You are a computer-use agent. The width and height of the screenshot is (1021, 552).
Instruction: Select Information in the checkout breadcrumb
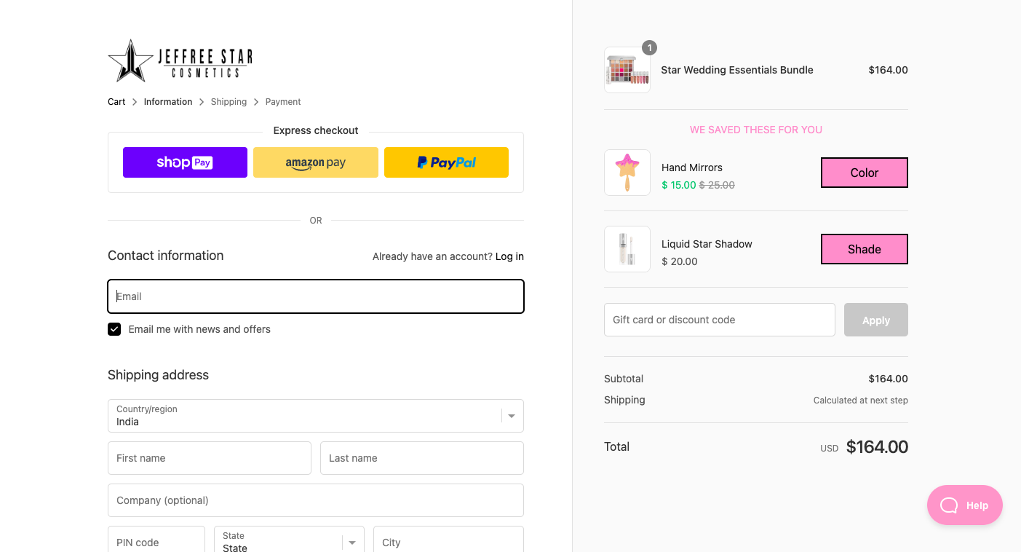[x=167, y=101]
